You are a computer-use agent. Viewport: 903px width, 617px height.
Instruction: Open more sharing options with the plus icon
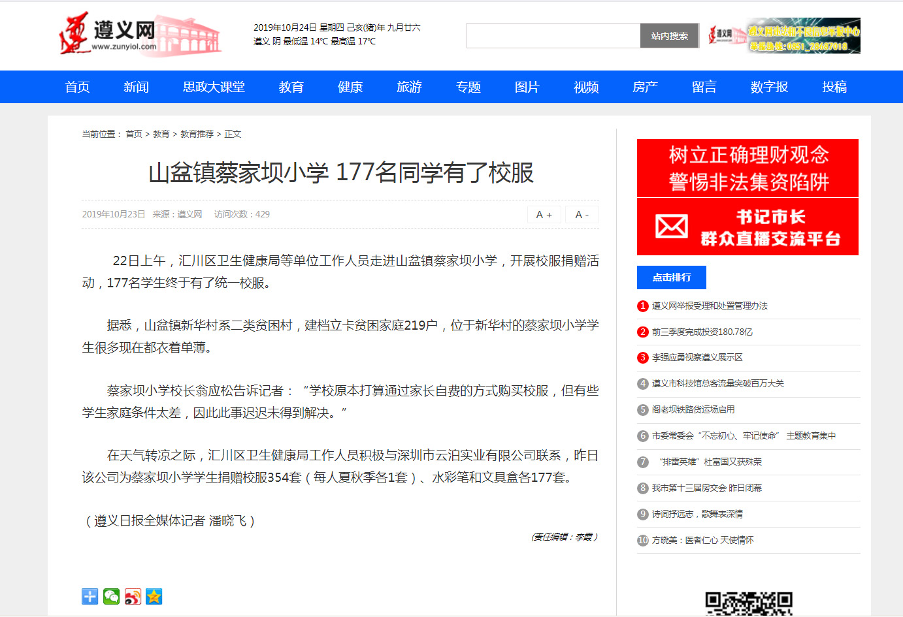[90, 596]
